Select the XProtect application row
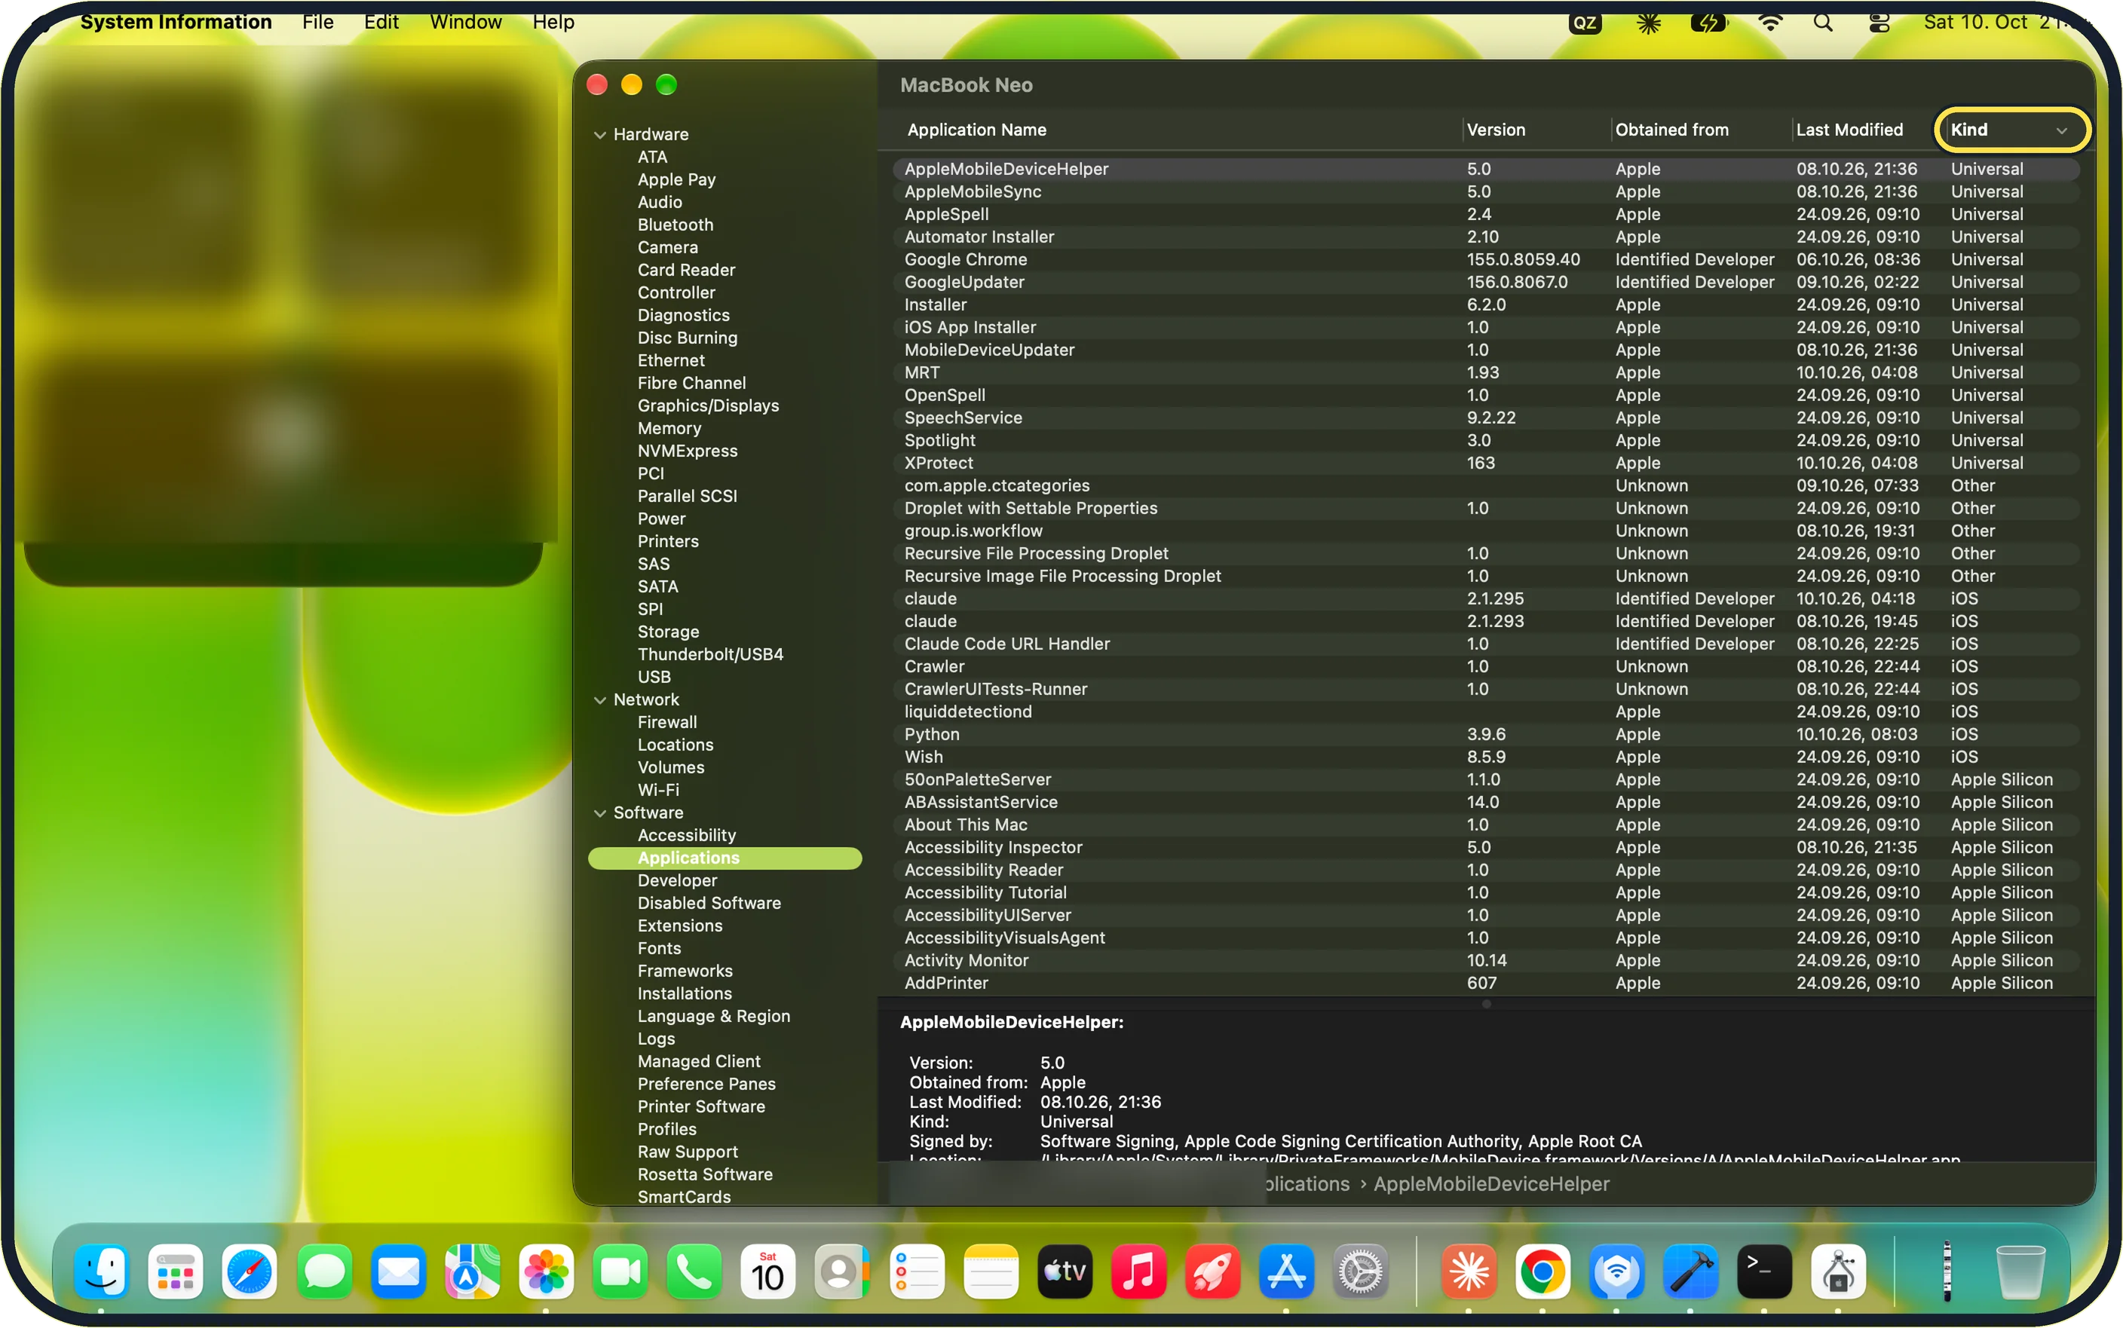The width and height of the screenshot is (2123, 1328). [x=1486, y=463]
